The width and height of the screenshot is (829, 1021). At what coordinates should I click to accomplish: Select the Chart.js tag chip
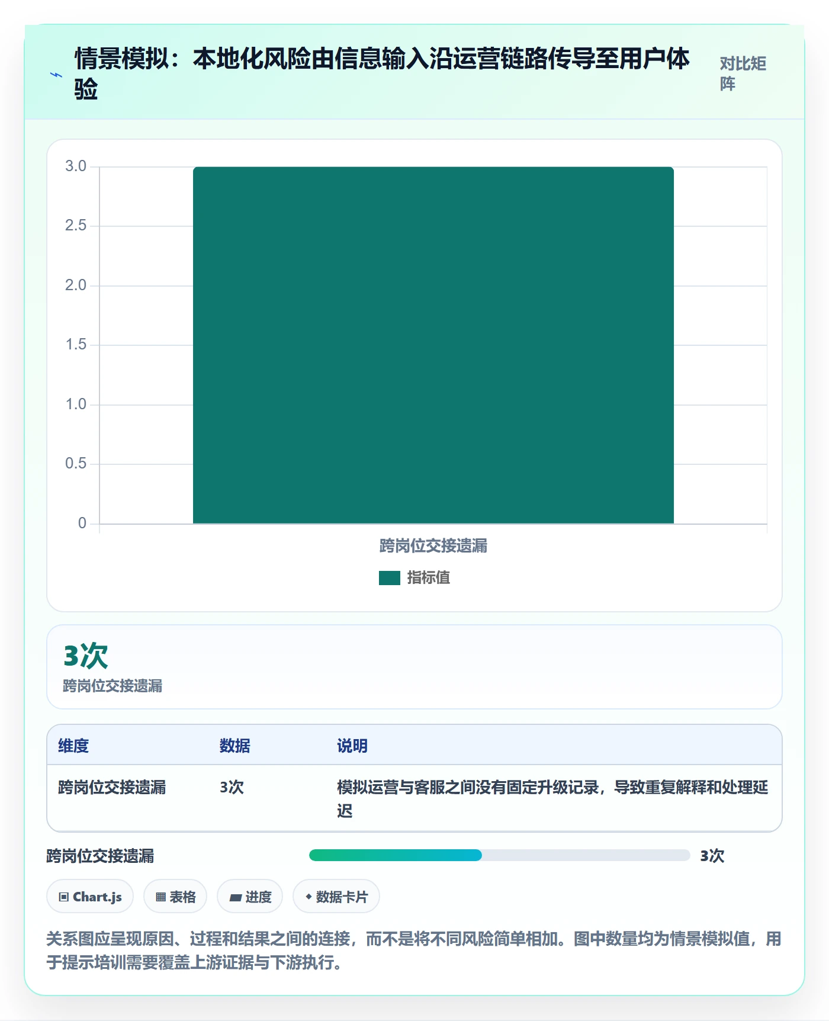click(x=90, y=897)
